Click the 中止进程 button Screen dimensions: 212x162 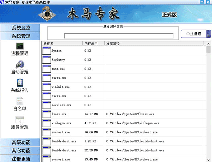(x=196, y=34)
